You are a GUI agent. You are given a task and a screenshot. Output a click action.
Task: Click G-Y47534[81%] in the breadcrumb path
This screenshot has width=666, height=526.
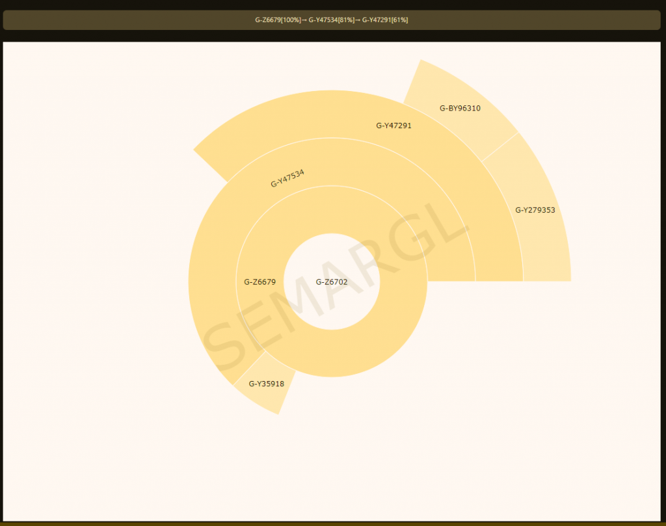(x=331, y=20)
